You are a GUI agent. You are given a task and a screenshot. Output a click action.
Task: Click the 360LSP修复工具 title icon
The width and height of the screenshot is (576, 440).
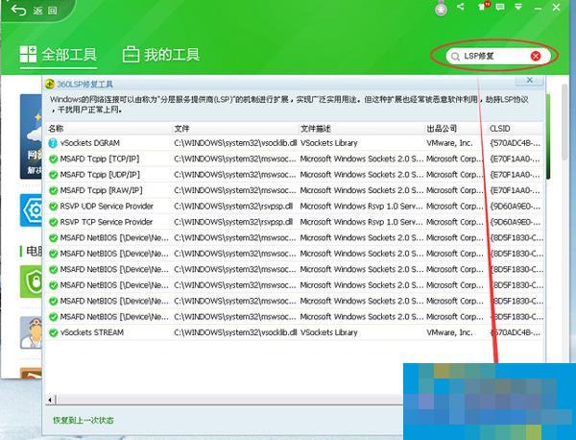pos(50,85)
